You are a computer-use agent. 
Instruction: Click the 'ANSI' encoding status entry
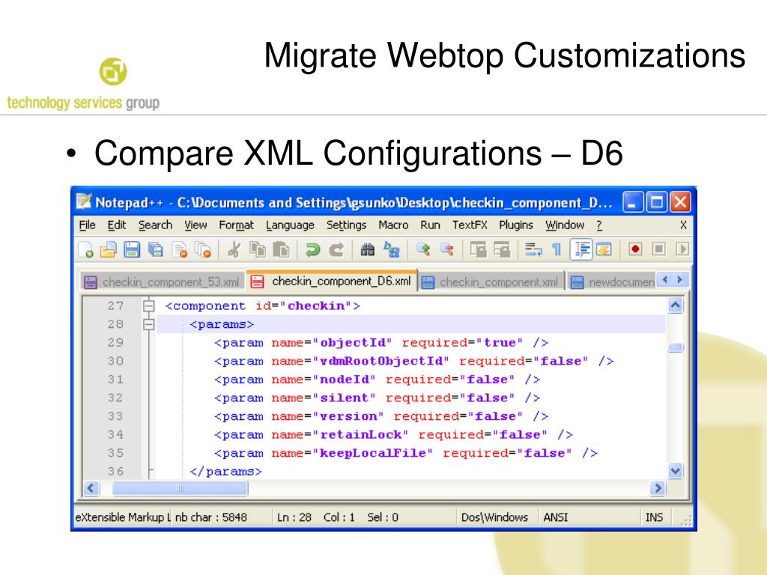556,517
